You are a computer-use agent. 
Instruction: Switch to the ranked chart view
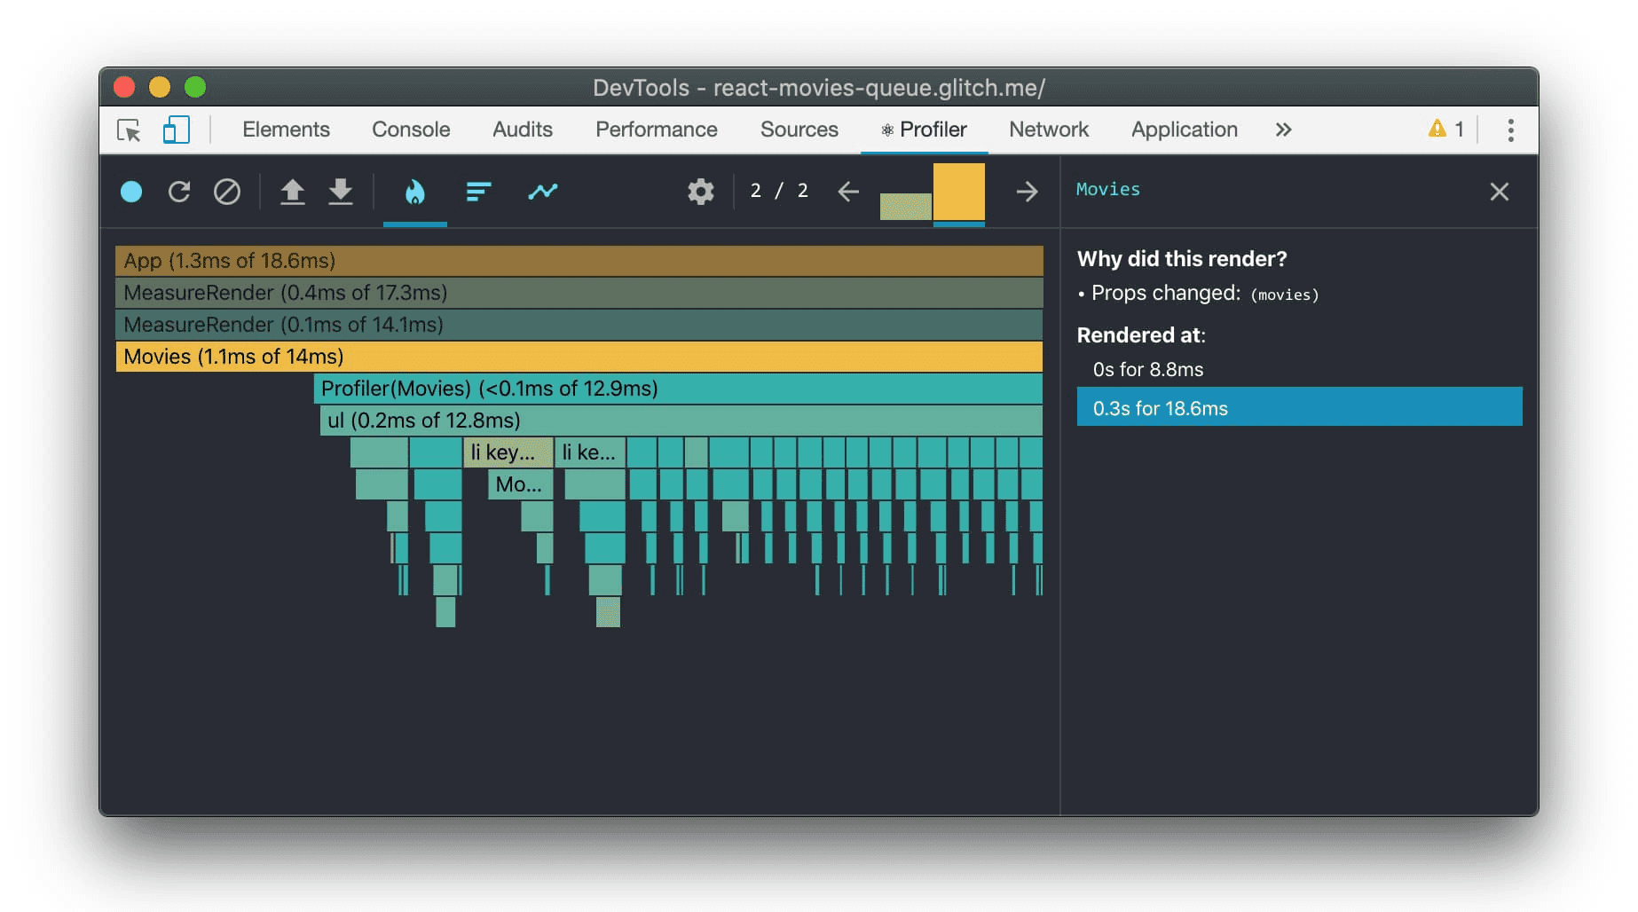point(478,192)
